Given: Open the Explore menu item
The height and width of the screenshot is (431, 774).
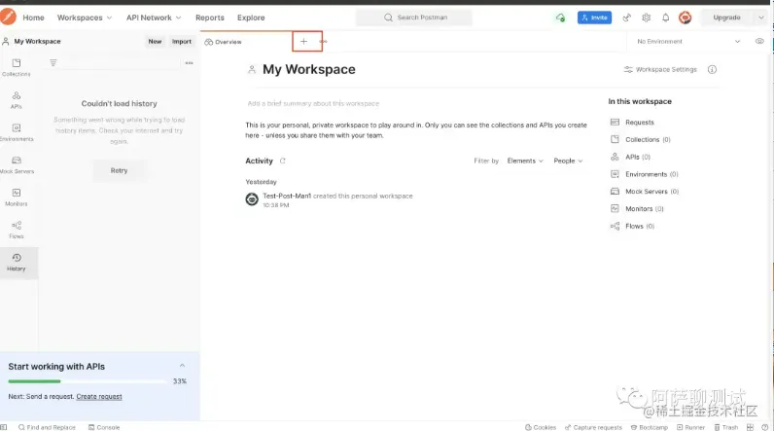Looking at the screenshot, I should [x=251, y=18].
